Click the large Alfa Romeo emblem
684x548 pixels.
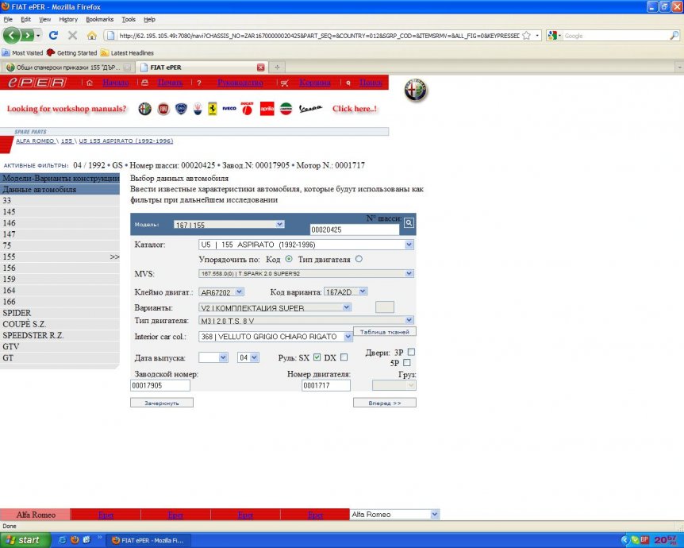click(415, 91)
